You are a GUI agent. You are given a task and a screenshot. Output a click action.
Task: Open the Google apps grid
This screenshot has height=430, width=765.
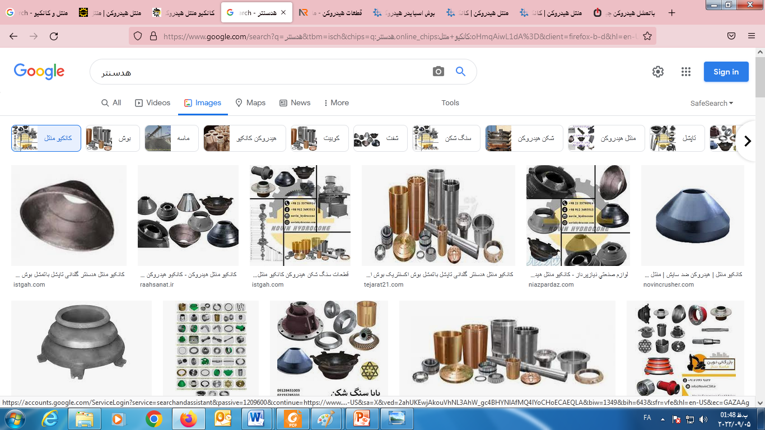coord(686,72)
